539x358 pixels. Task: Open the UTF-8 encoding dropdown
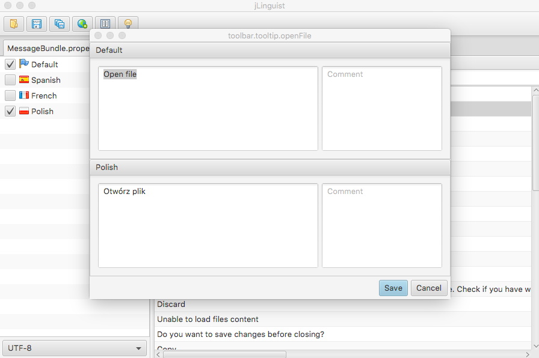click(x=75, y=348)
